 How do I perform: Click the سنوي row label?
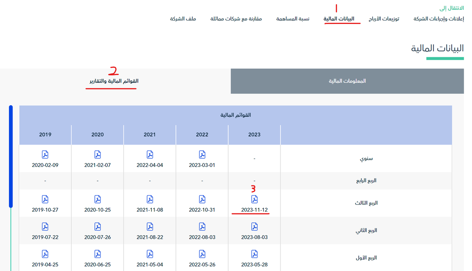click(367, 159)
